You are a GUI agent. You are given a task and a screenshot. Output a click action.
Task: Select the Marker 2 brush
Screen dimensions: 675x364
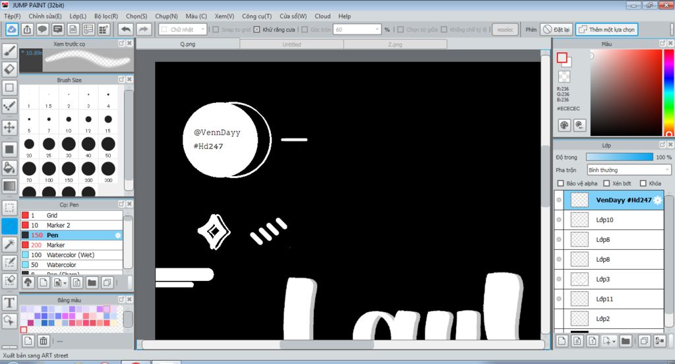coord(71,226)
